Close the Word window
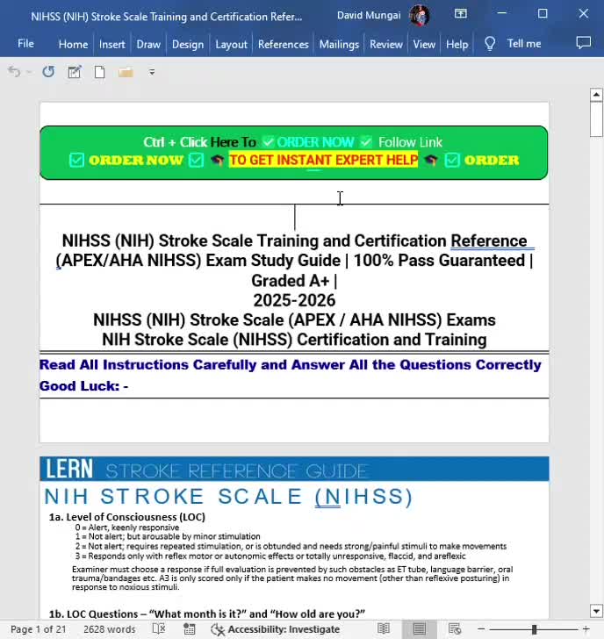The image size is (604, 639). (583, 13)
